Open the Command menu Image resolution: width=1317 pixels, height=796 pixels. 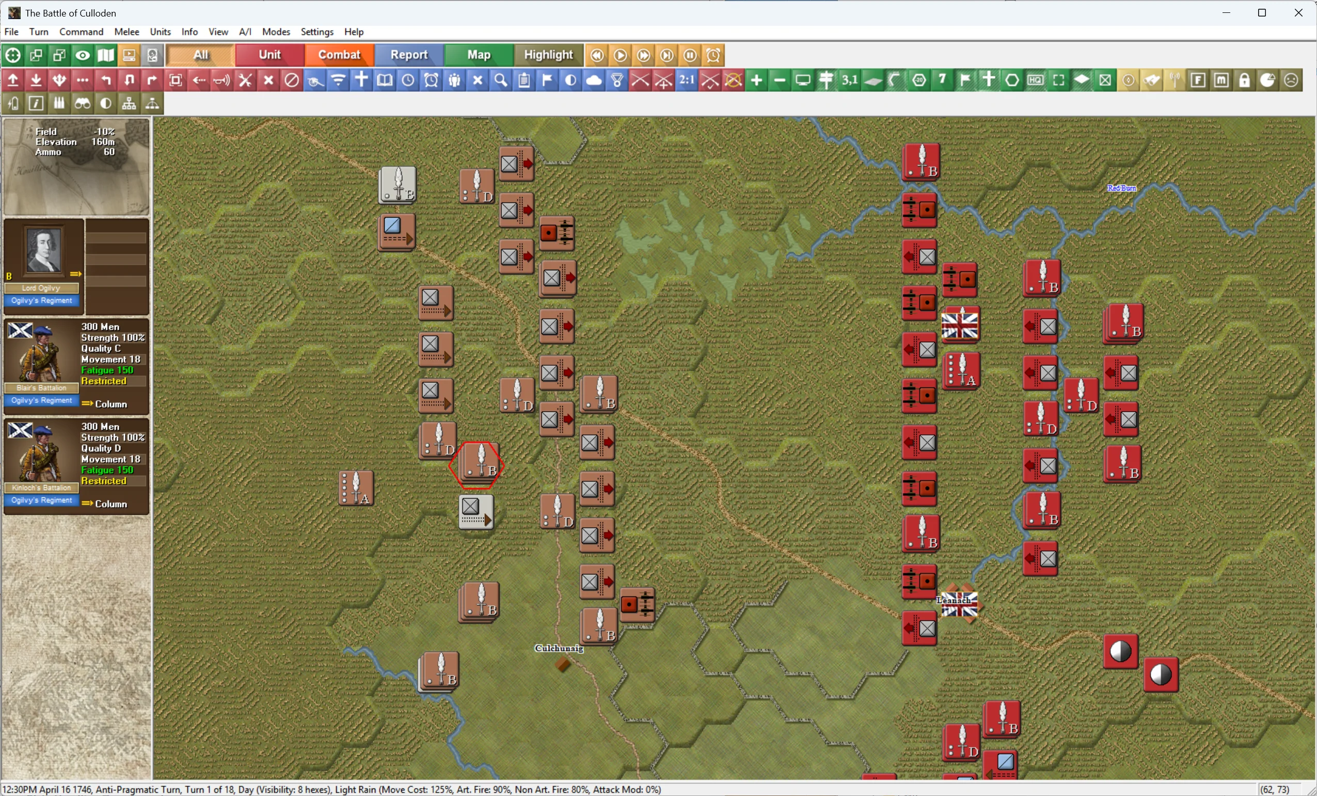point(81,32)
